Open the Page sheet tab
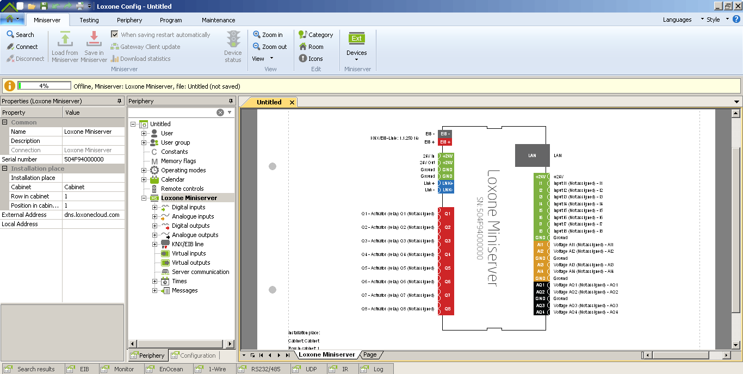Viewport: 743px width, 374px height. click(370, 355)
